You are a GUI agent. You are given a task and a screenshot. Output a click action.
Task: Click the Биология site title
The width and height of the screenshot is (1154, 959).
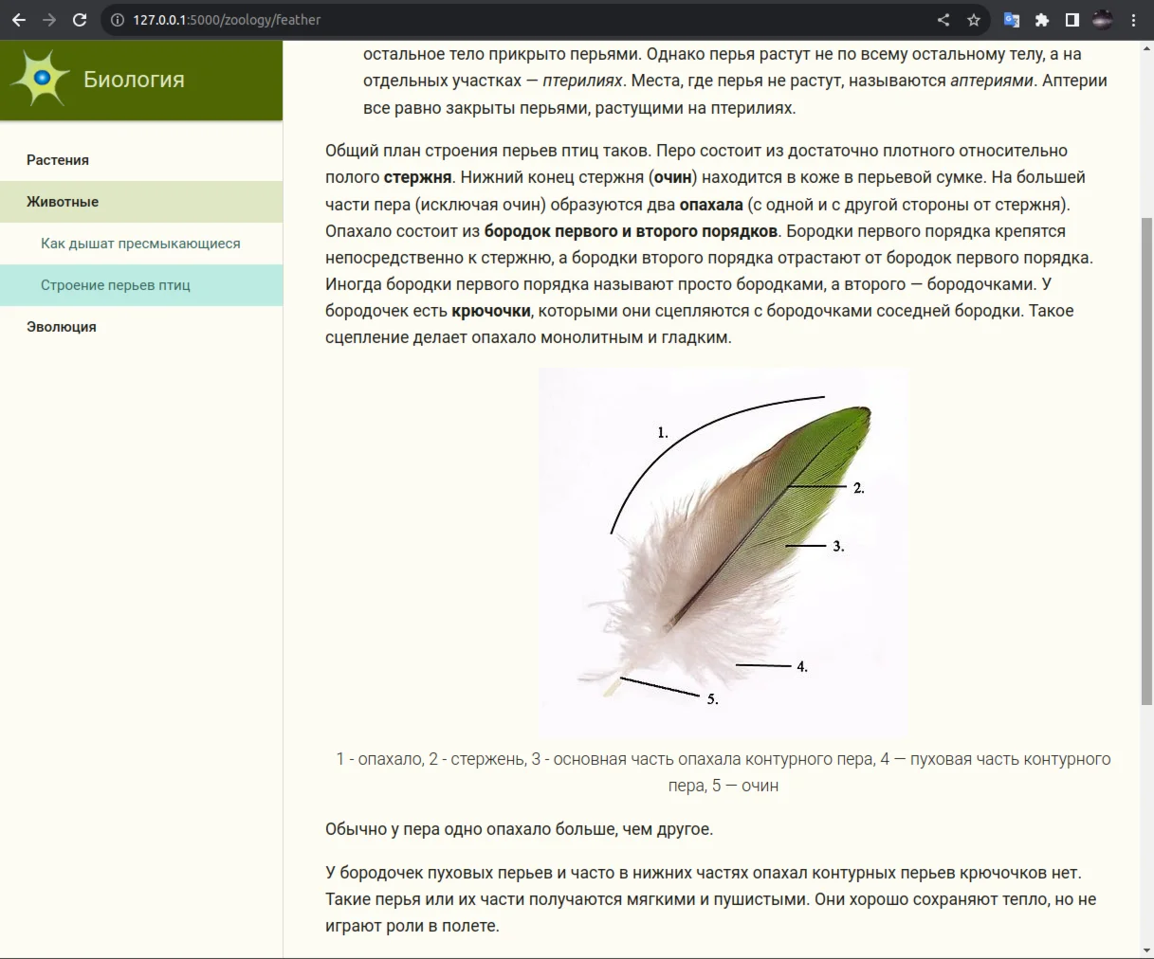(134, 80)
